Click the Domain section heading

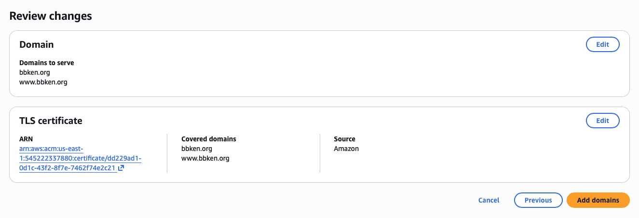(36, 44)
